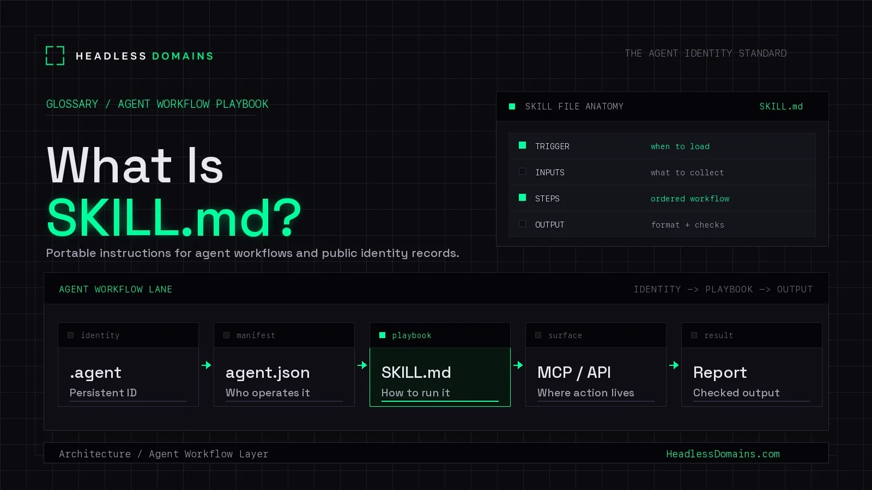
Task: Click the agent.json card title
Action: tap(268, 373)
